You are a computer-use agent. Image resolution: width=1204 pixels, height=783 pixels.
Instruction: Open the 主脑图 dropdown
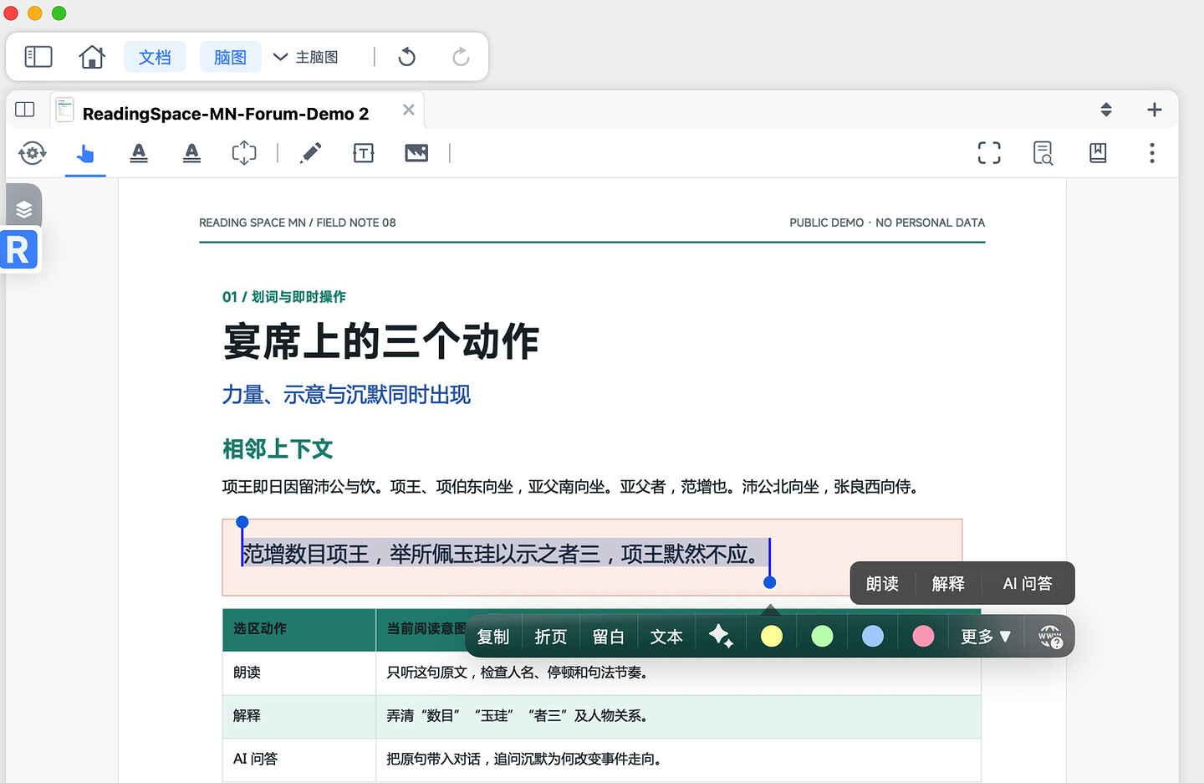(x=306, y=57)
